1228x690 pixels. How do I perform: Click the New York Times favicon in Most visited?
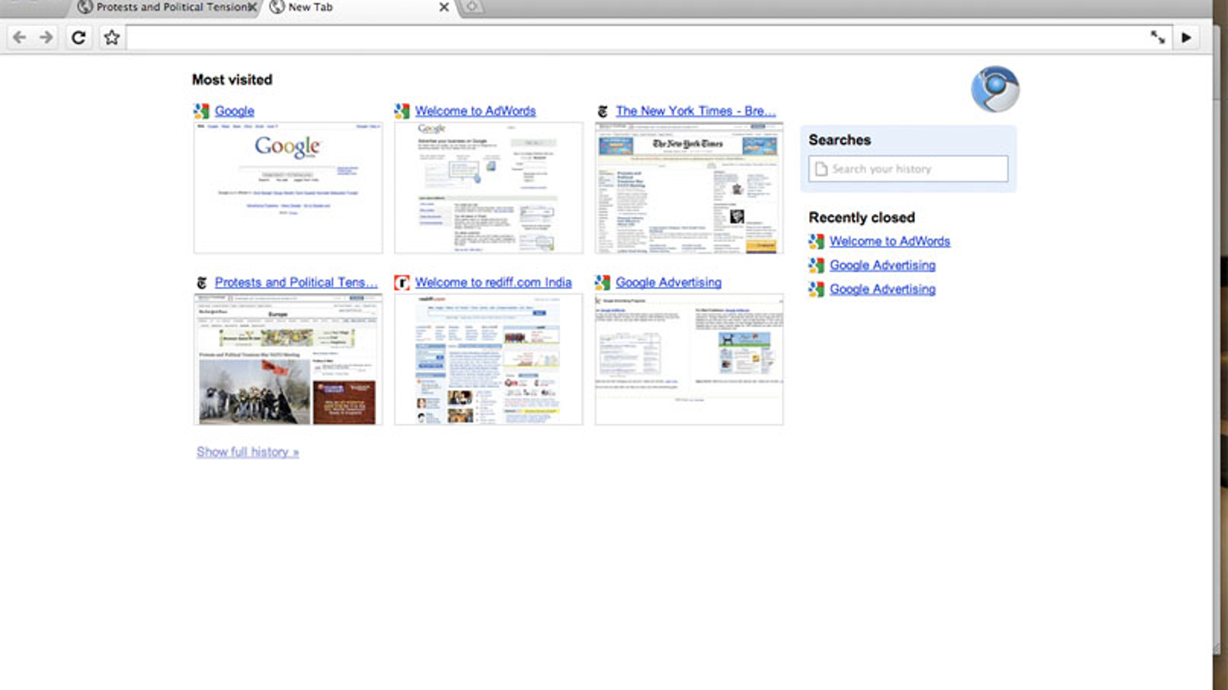(x=602, y=112)
